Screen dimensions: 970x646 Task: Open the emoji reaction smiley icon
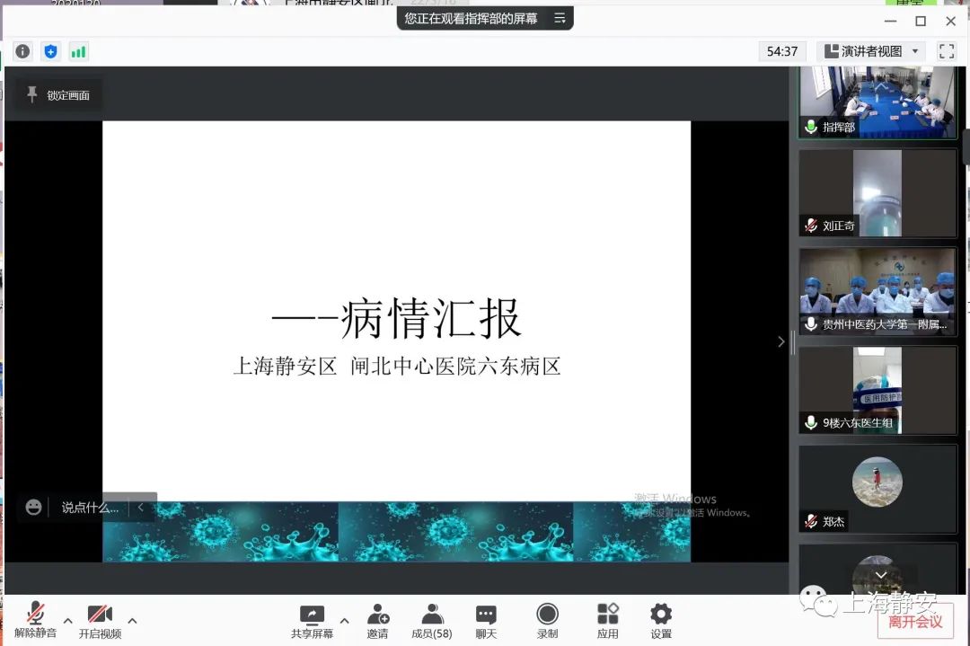coord(33,508)
